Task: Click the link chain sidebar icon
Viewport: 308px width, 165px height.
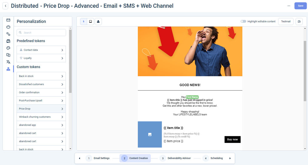Action: 8,34
